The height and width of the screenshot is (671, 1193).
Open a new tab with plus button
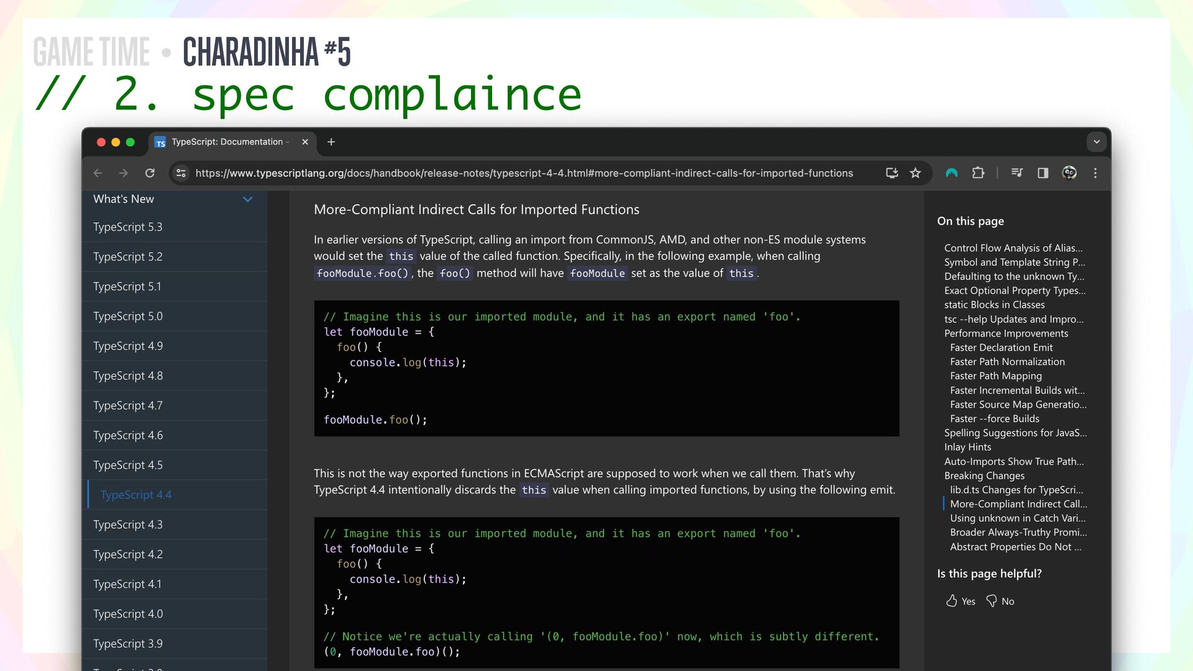click(331, 142)
